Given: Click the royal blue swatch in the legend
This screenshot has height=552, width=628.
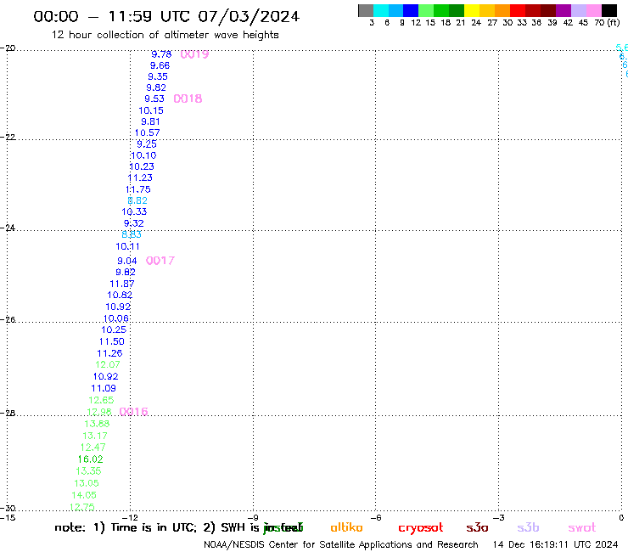Looking at the screenshot, I should point(411,10).
